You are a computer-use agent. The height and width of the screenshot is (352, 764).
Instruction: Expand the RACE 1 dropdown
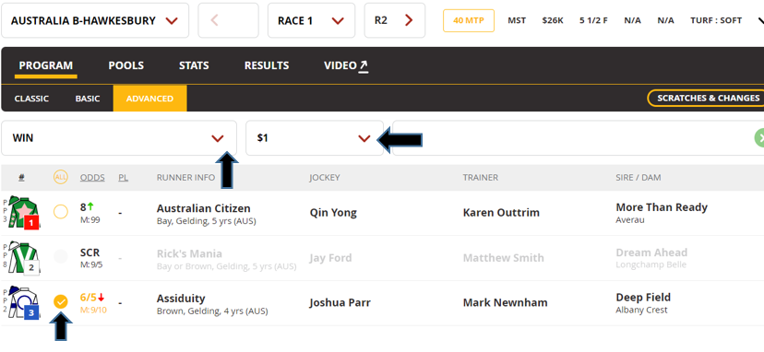(311, 20)
